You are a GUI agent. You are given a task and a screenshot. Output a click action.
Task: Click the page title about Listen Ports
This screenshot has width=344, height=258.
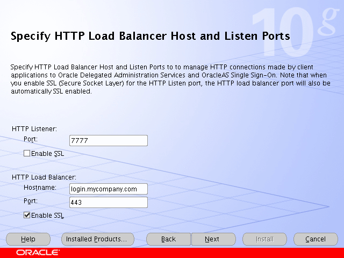coord(150,36)
